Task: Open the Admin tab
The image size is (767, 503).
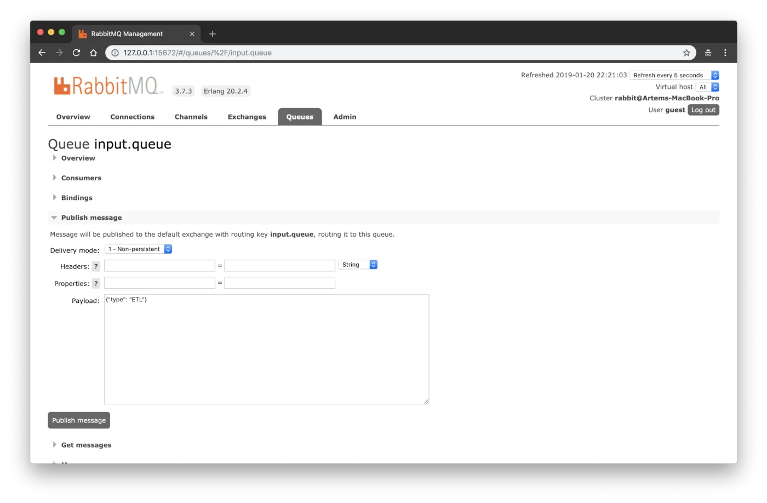Action: tap(345, 117)
